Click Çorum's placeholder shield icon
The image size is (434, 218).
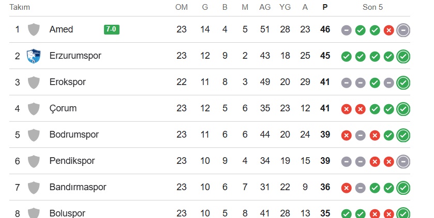point(34,108)
